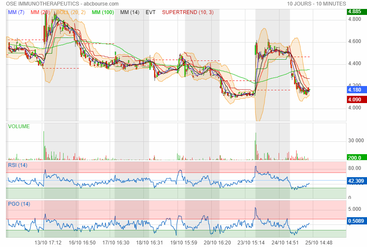
Task: Click the 4.800 price axis value
Action: (x=355, y=19)
